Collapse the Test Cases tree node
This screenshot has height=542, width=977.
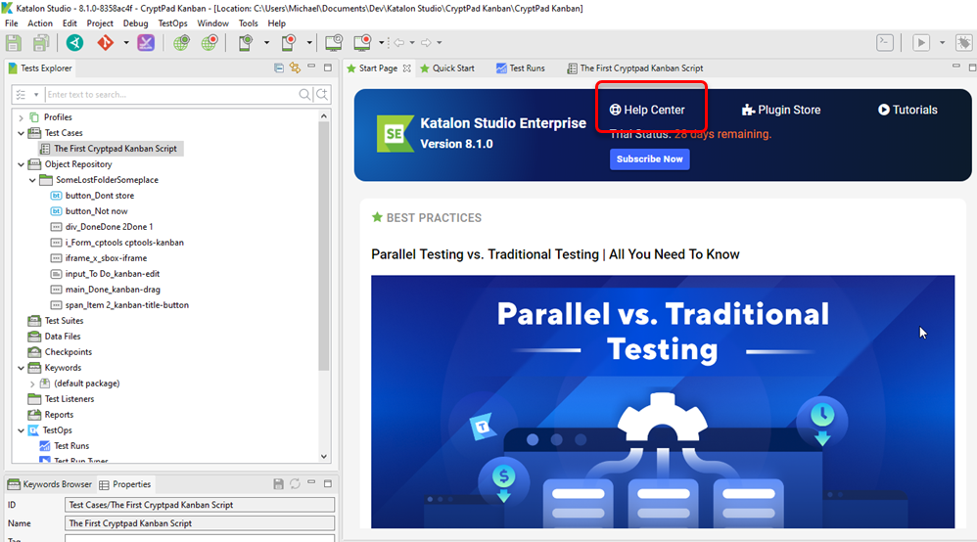pyautogui.click(x=22, y=133)
